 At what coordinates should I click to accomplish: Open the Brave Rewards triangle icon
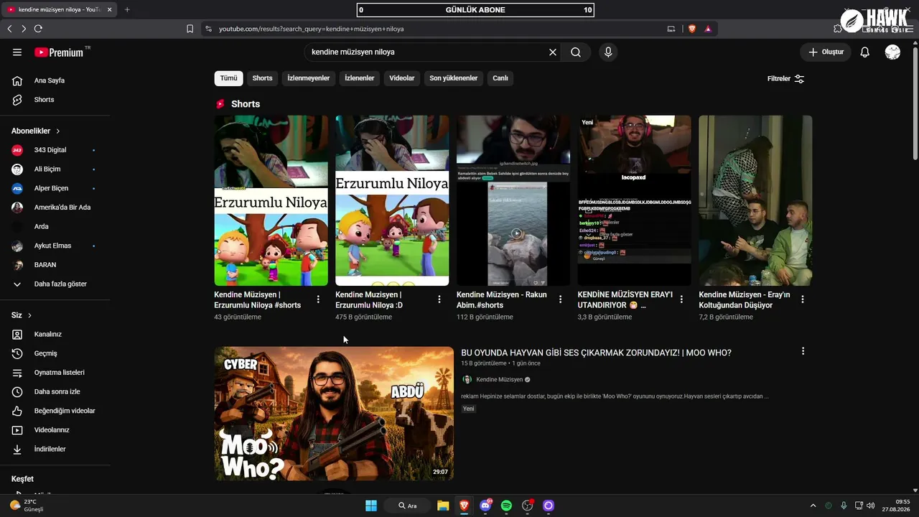point(708,29)
